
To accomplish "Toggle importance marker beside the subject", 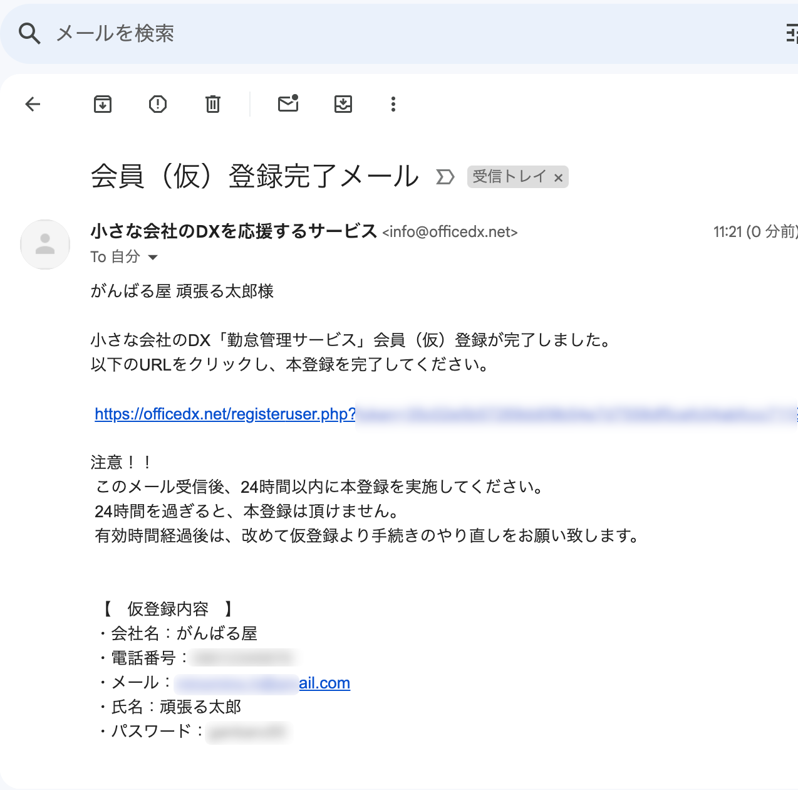I will pyautogui.click(x=445, y=177).
